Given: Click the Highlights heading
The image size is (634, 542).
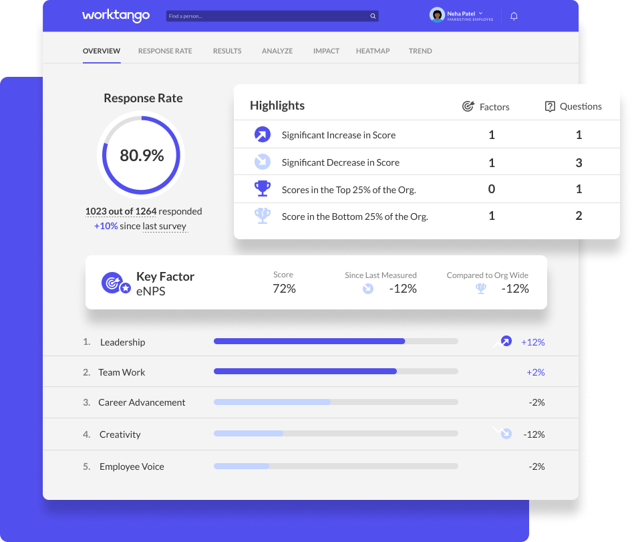Looking at the screenshot, I should click(x=277, y=105).
